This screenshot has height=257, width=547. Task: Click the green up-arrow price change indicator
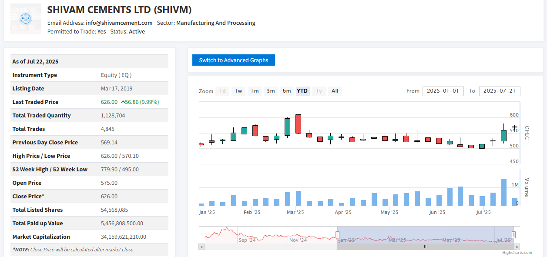[x=123, y=102]
